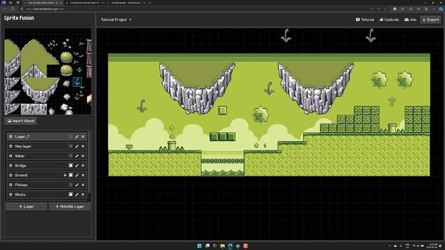445x250 pixels.
Task: Pick the lower round bush tile in tileset
Action: [x=67, y=69]
